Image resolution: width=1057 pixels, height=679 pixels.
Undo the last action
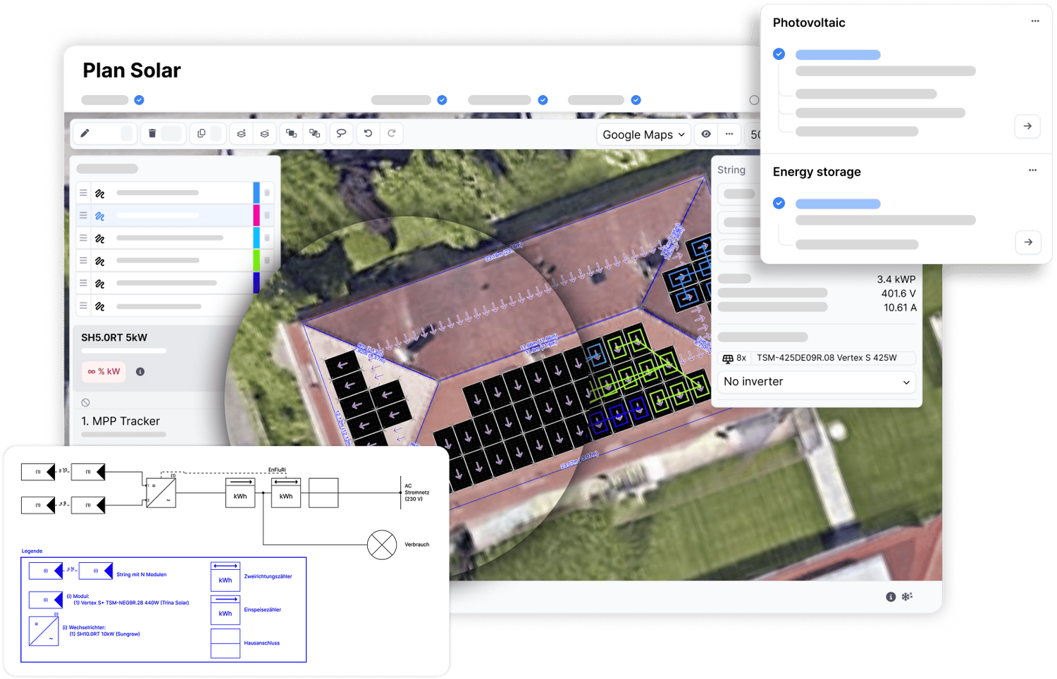(368, 133)
